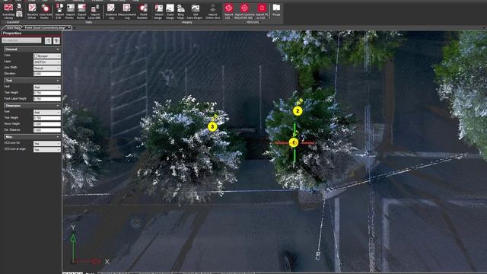Open the Font dropdown under Dimension
The image size is (487, 274).
pos(47,112)
